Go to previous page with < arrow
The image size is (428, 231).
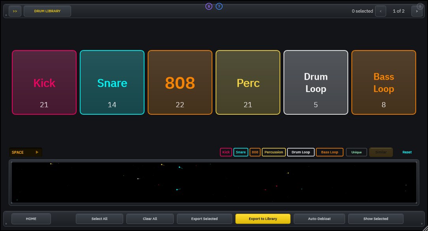click(x=381, y=11)
